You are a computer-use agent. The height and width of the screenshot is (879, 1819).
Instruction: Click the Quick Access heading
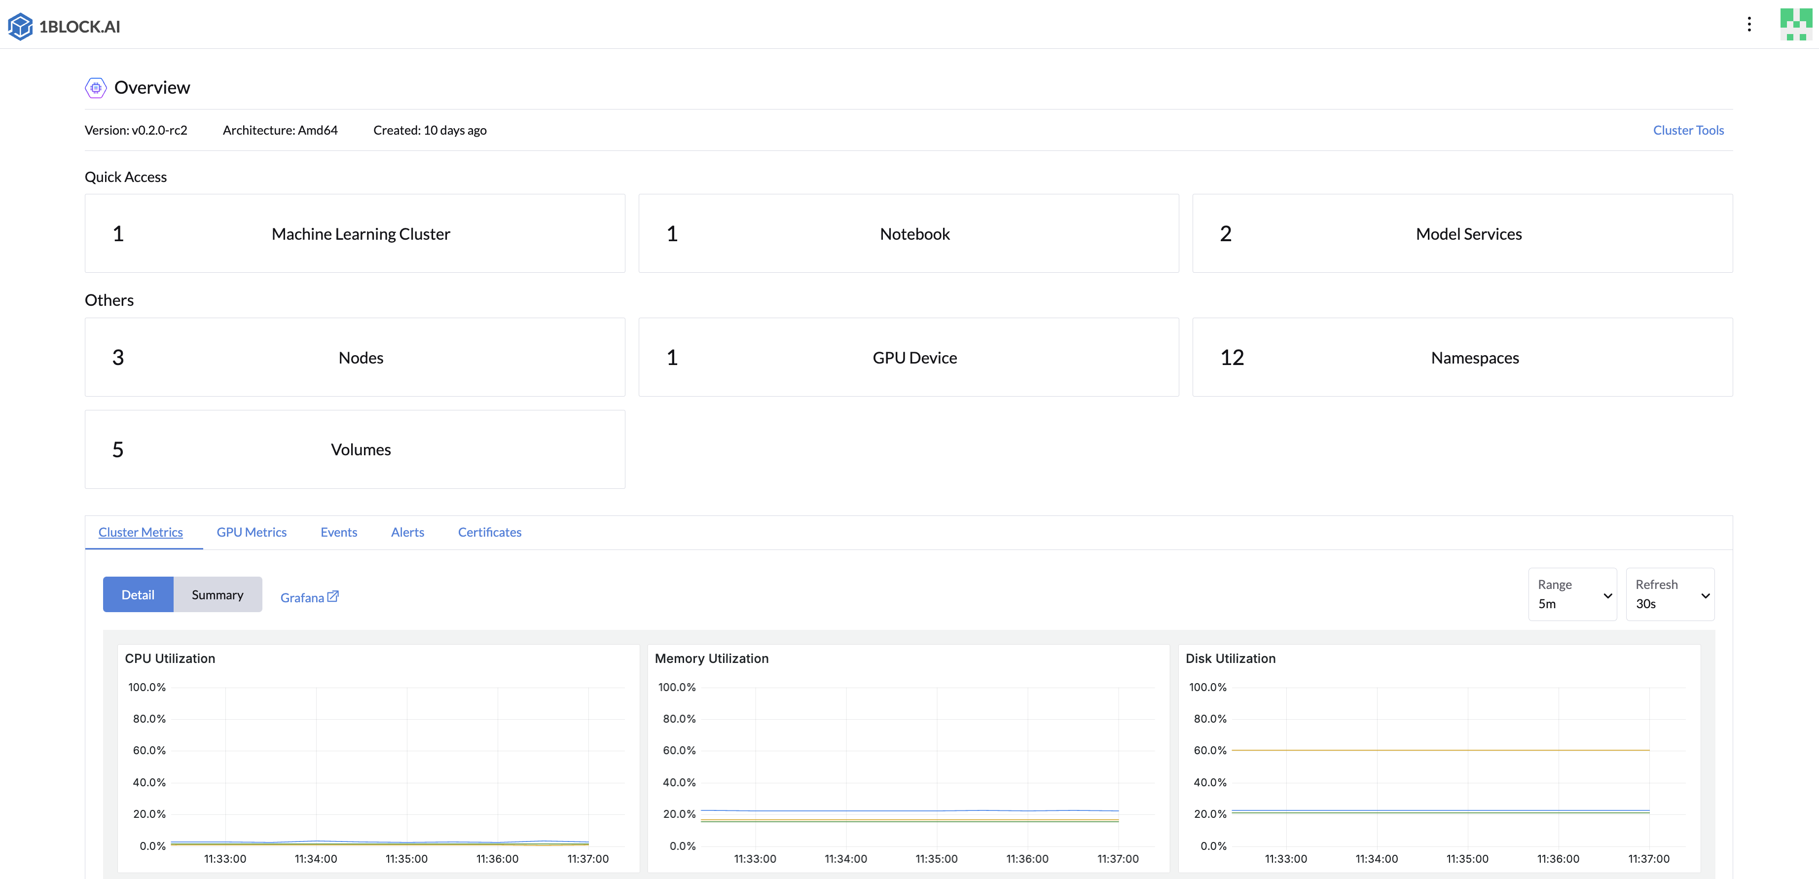[x=126, y=177]
